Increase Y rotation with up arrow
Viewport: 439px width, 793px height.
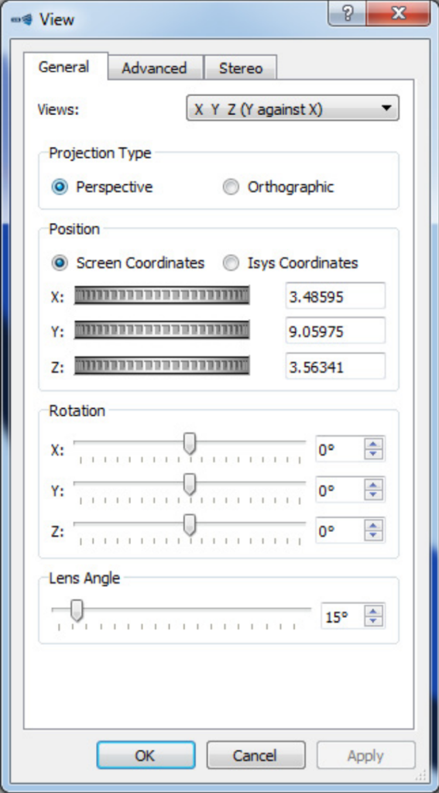tap(373, 485)
